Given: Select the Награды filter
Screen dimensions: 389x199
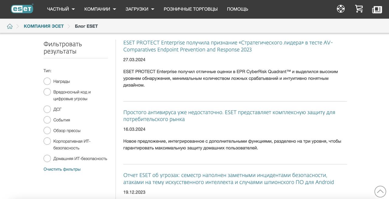Looking at the screenshot, I should pyautogui.click(x=47, y=81).
